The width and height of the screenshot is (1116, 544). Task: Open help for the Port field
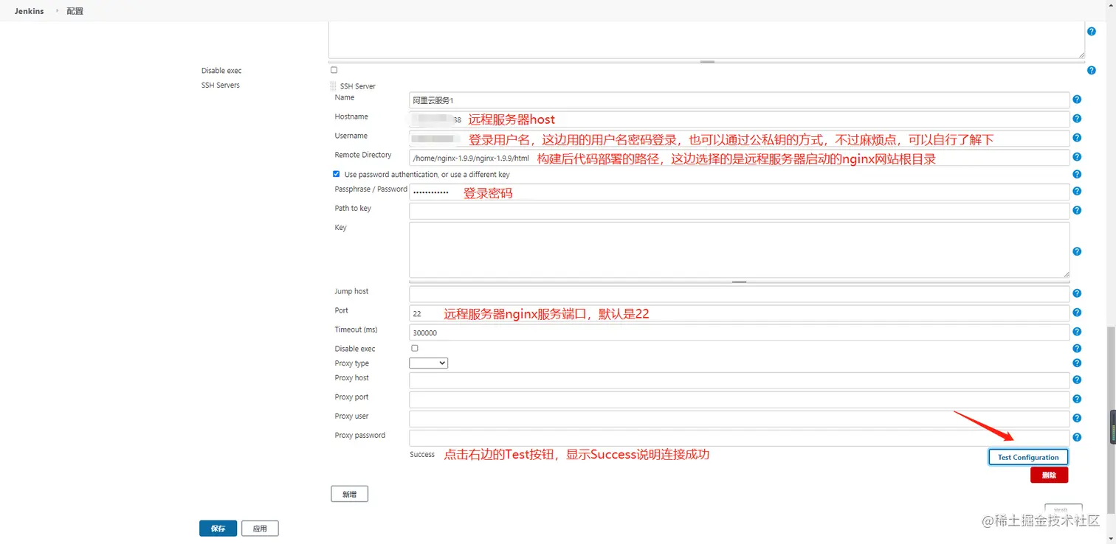[1076, 312]
